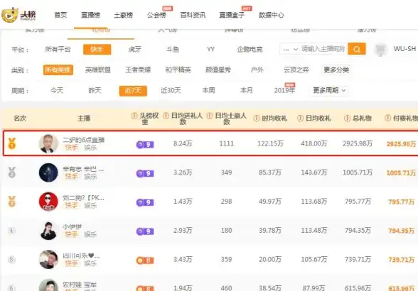Click info icon beside 总礼物 header
418x291 pixels.
pyautogui.click(x=347, y=119)
